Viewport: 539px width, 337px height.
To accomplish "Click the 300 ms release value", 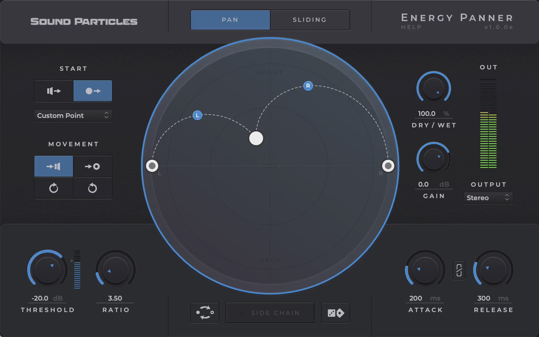I will click(x=493, y=298).
